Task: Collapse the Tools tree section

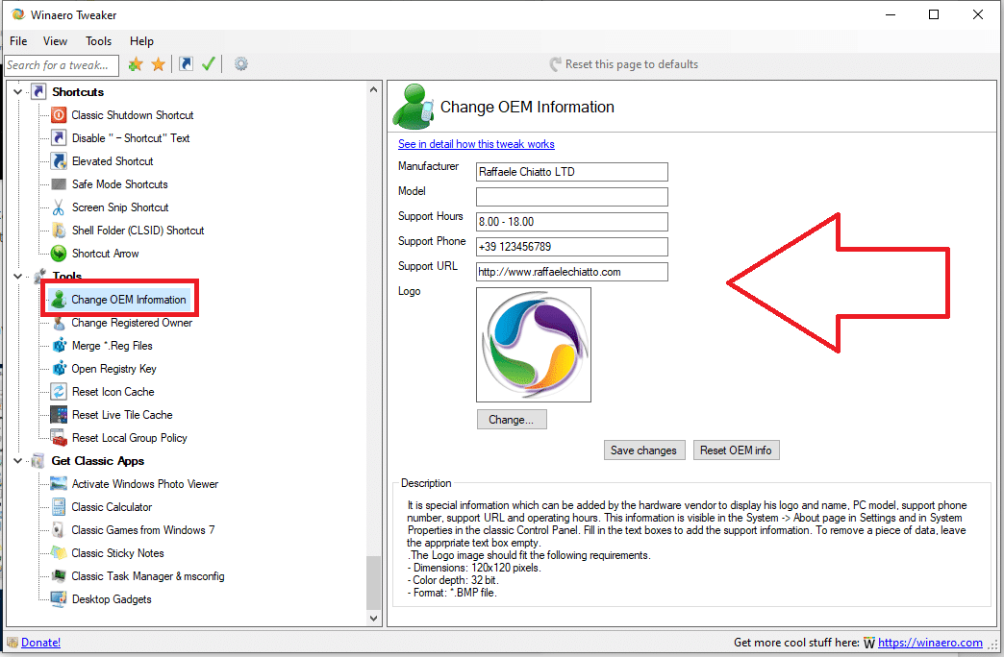Action: [x=18, y=277]
